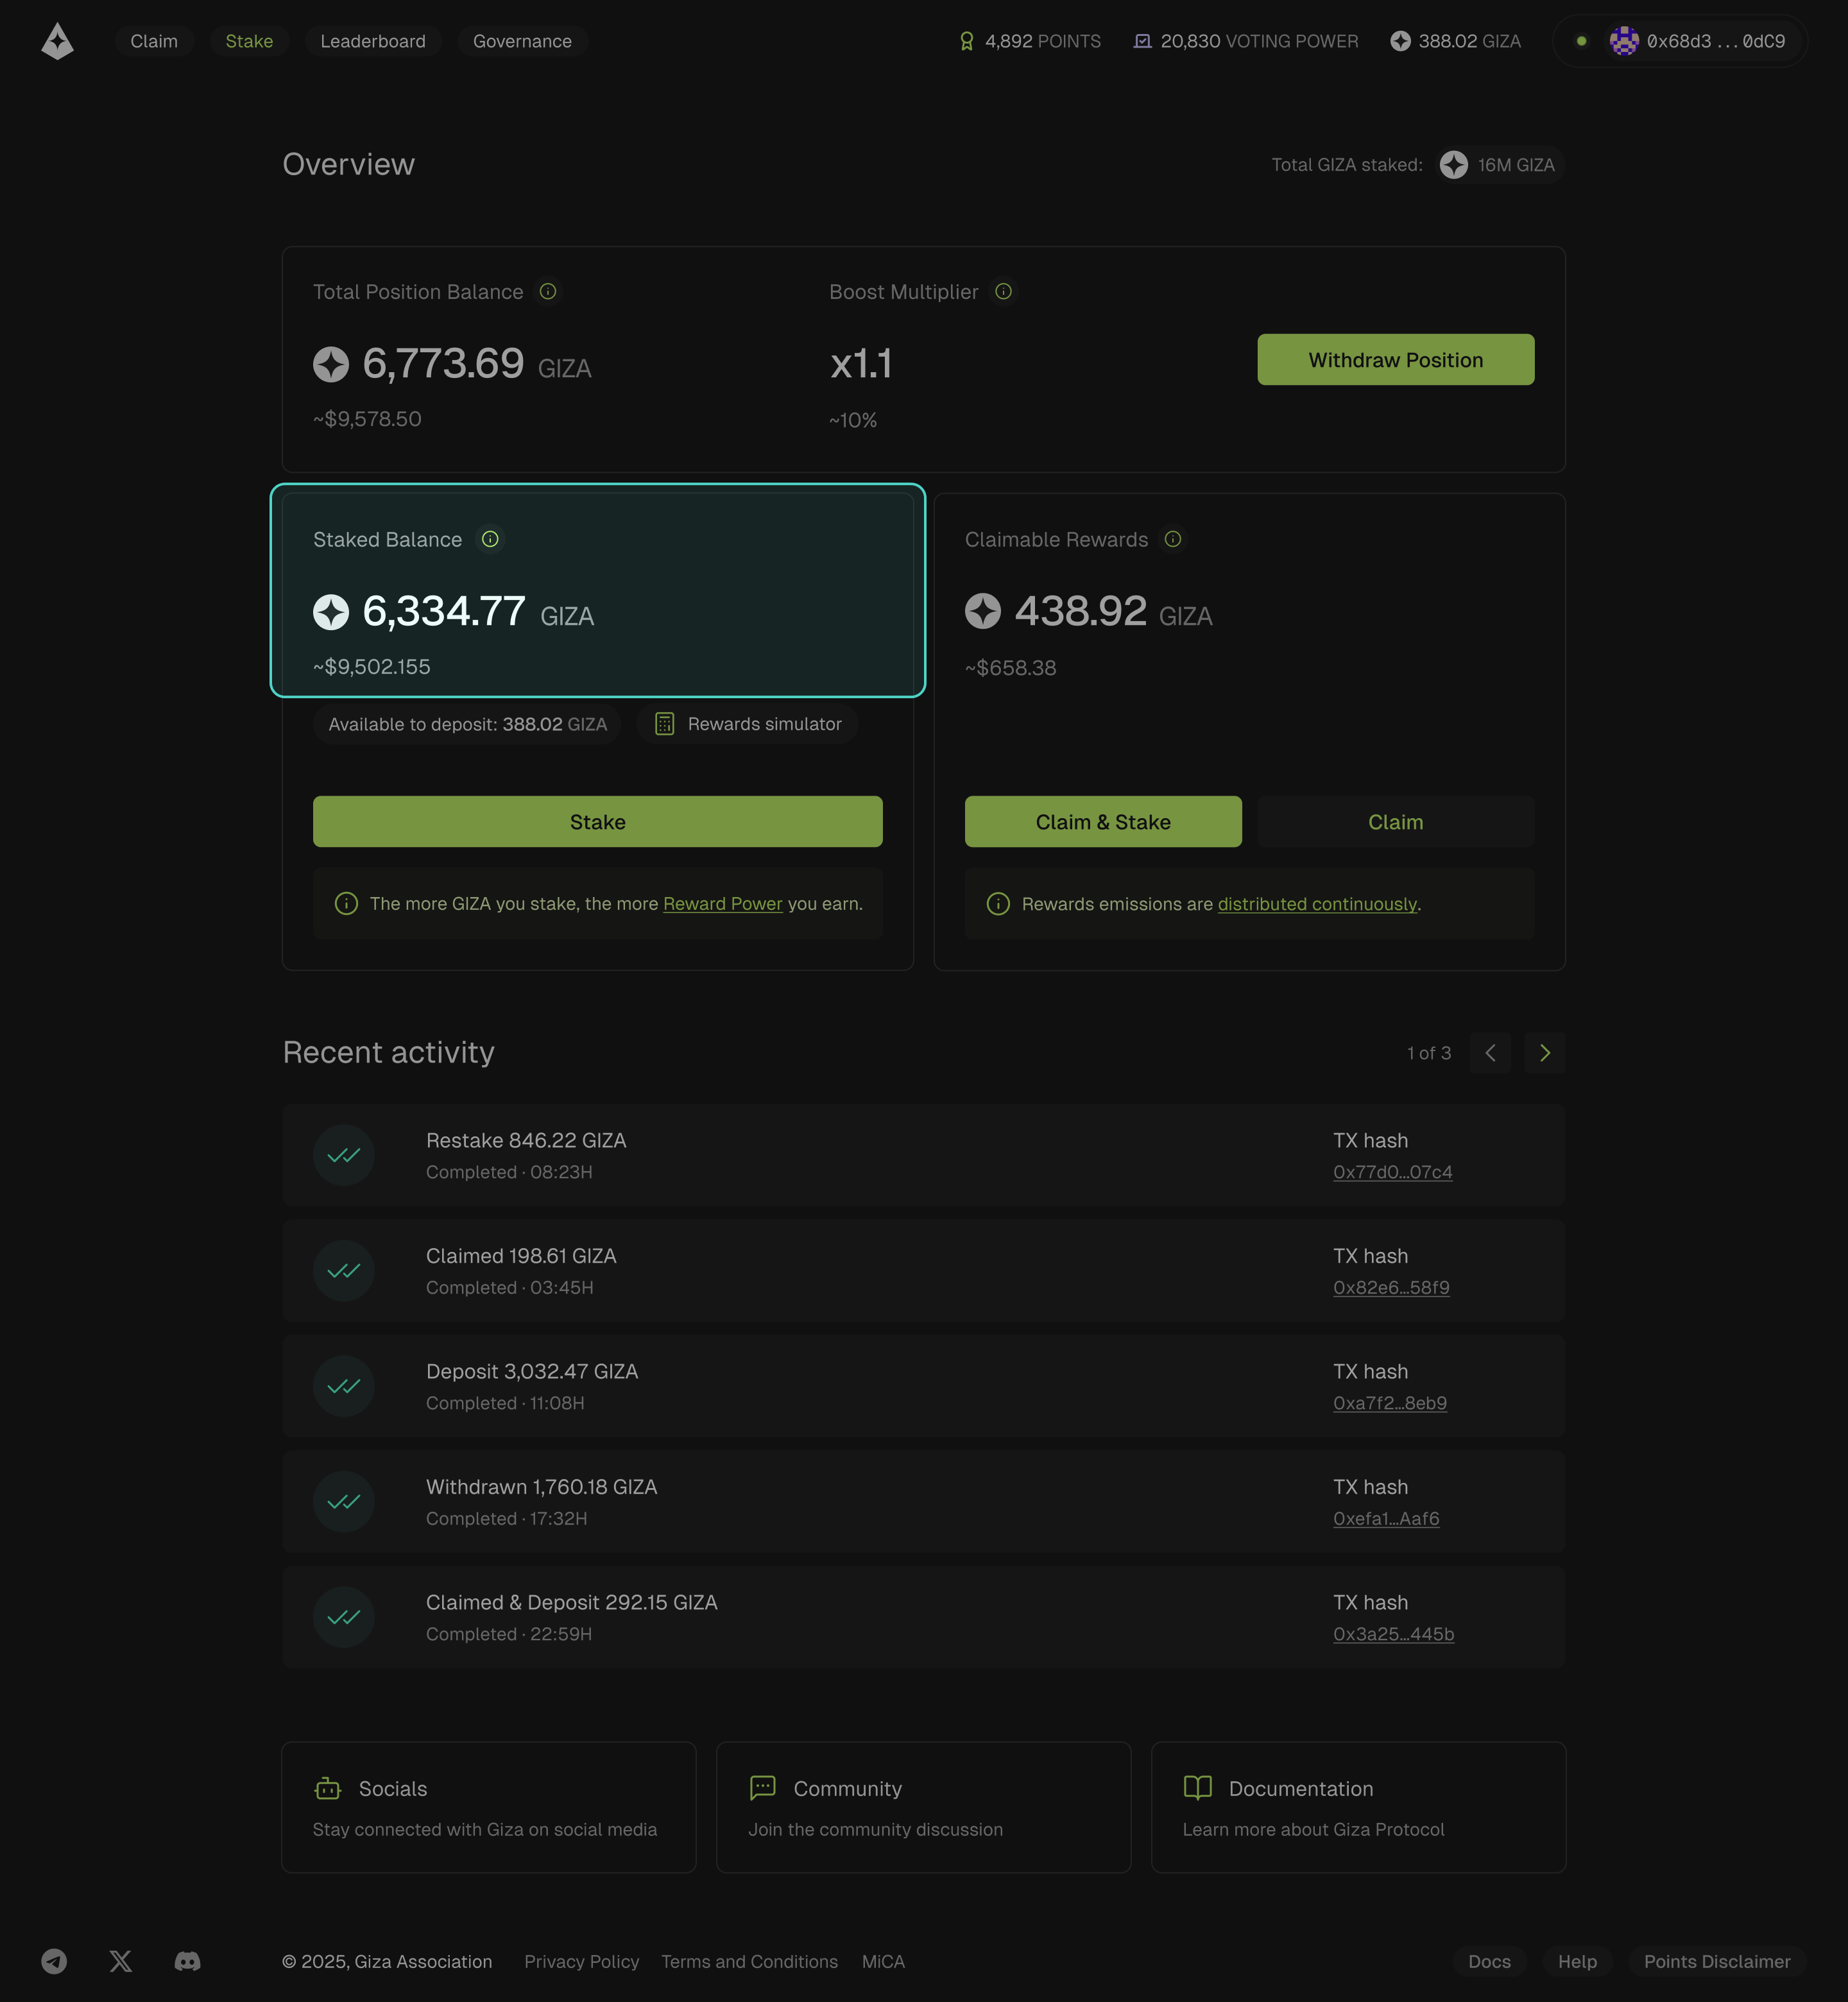Open the Documentation card
The height and width of the screenshot is (2002, 1848).
[x=1358, y=1807]
